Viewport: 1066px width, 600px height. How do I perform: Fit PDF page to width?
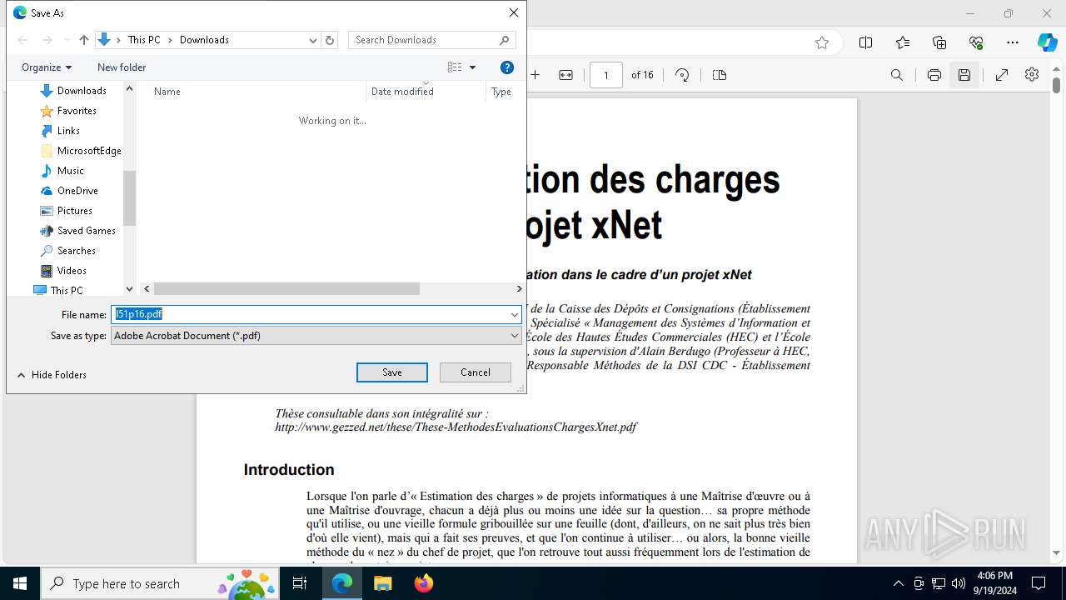(565, 75)
